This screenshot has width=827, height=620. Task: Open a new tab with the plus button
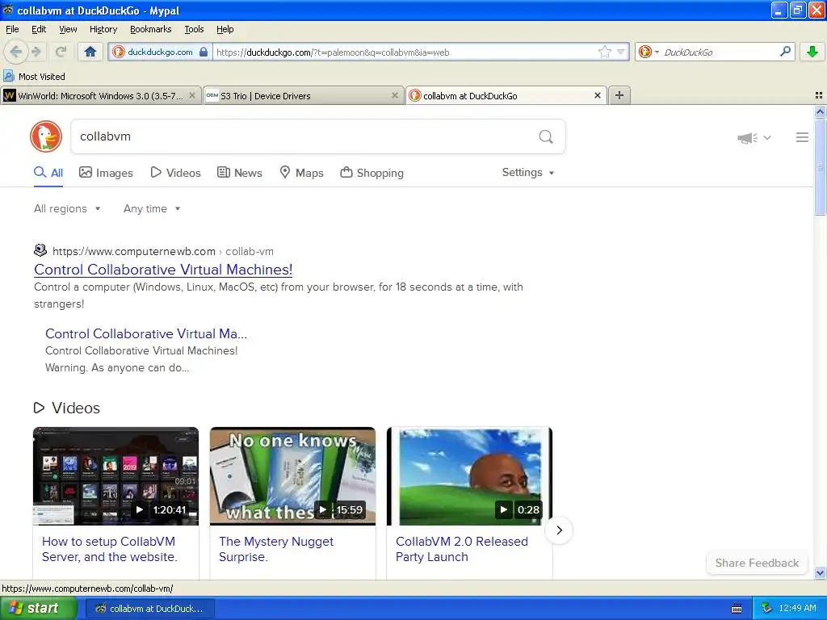coord(619,95)
